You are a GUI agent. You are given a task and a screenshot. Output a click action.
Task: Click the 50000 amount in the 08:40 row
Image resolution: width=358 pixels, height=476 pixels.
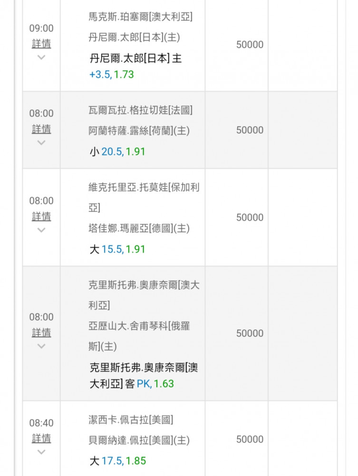click(250, 439)
